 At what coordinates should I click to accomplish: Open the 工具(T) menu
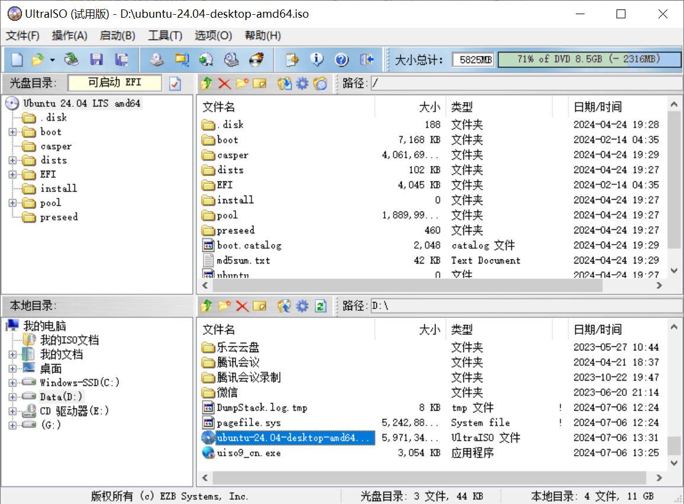pos(165,35)
